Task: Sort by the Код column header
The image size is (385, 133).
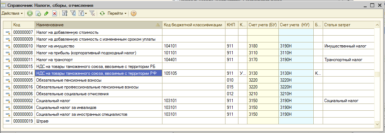Action: coord(23,25)
